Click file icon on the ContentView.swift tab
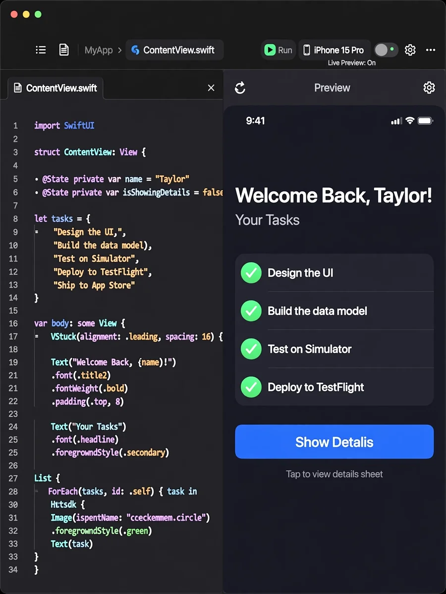This screenshot has height=594, width=446. click(18, 88)
